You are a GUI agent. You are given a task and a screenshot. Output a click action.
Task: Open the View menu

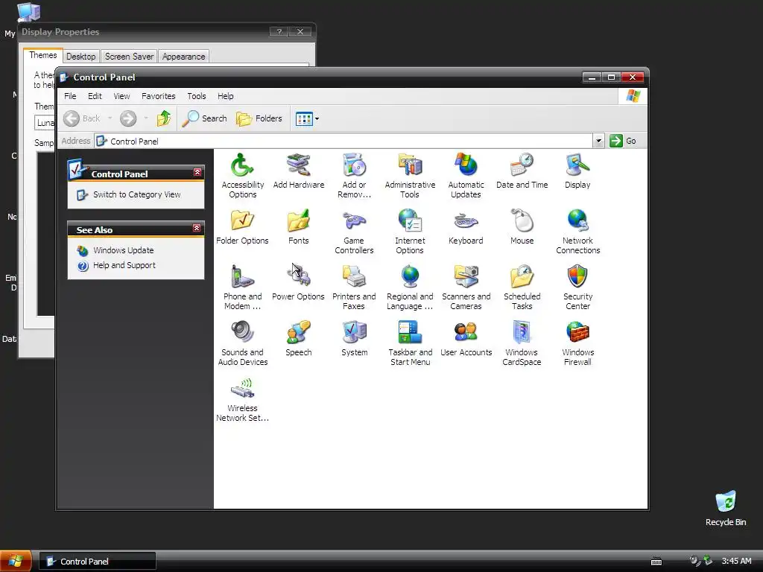(121, 96)
